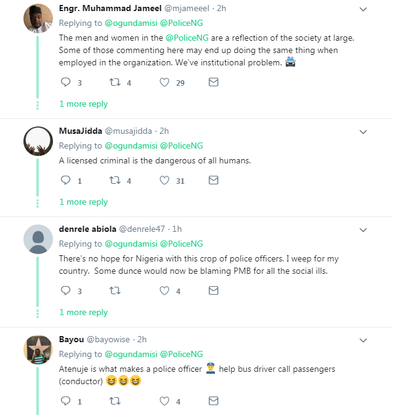Open @ogundamisi profile from MusaJidda's reply
The image size is (393, 415).
(x=130, y=146)
